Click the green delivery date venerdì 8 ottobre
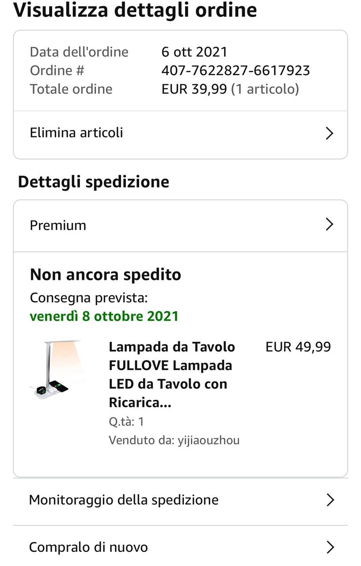Viewport: 361px width, 566px height. click(x=104, y=316)
